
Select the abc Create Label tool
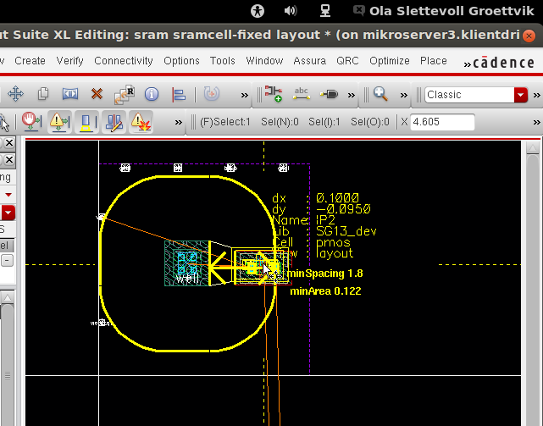point(301,93)
